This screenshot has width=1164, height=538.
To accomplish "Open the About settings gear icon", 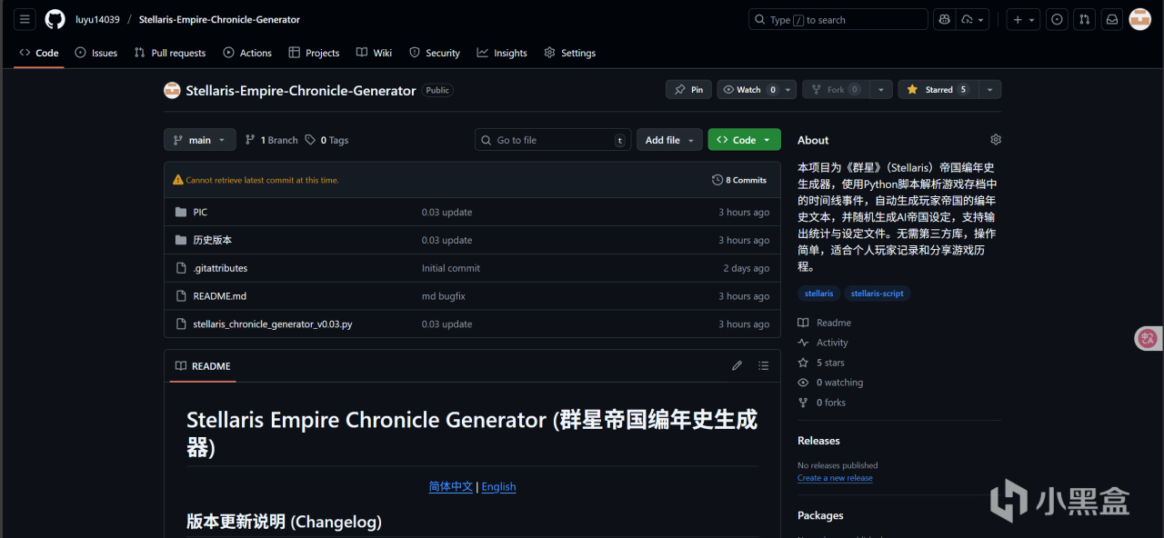I will pos(996,139).
